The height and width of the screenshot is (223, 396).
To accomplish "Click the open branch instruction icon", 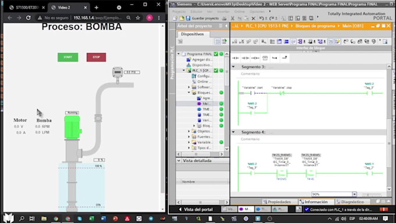I will [275, 58].
